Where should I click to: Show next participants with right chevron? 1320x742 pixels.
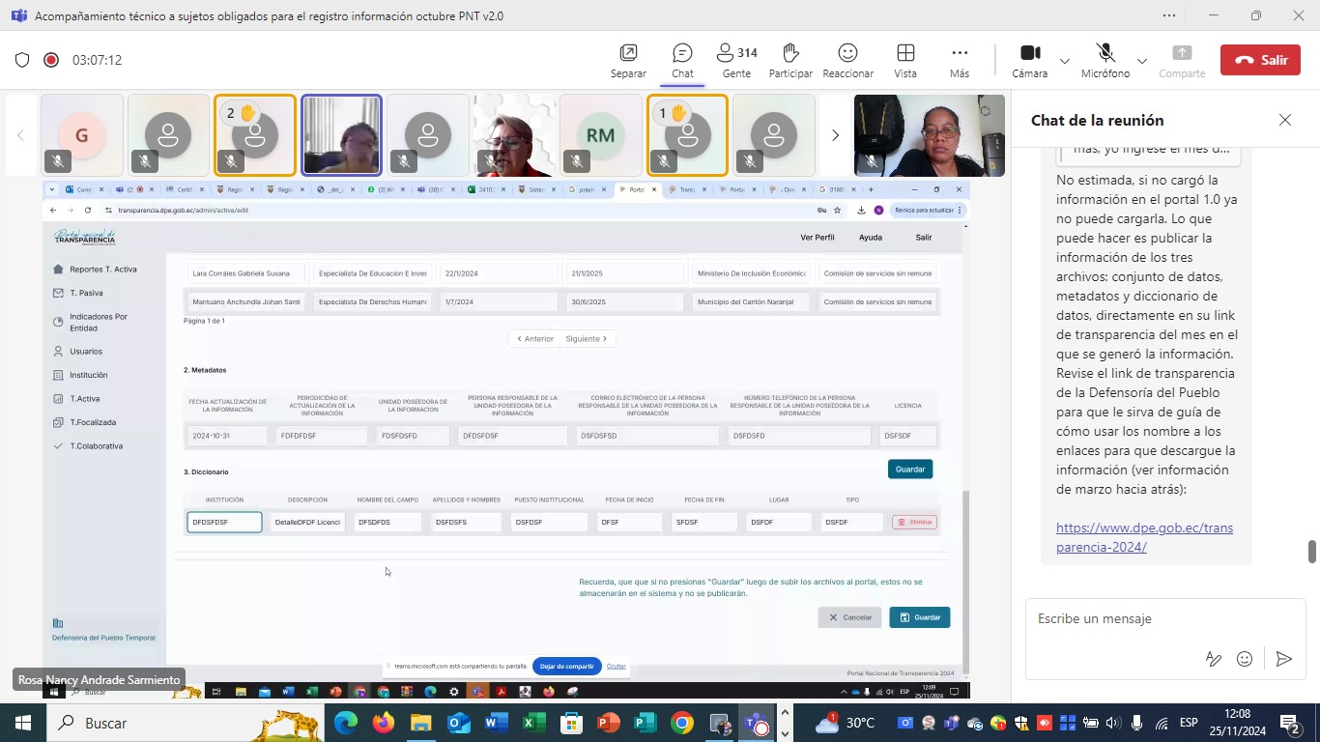click(x=835, y=135)
